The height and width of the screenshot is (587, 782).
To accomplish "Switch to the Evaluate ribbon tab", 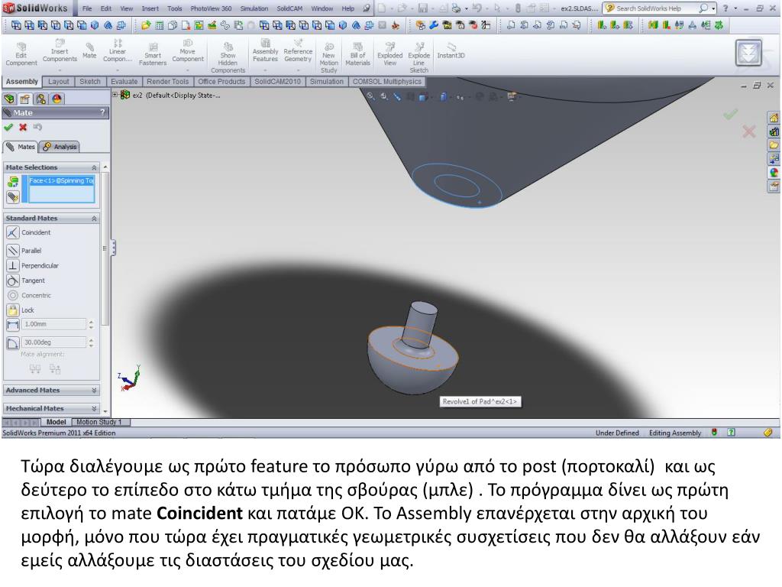I will pos(124,81).
